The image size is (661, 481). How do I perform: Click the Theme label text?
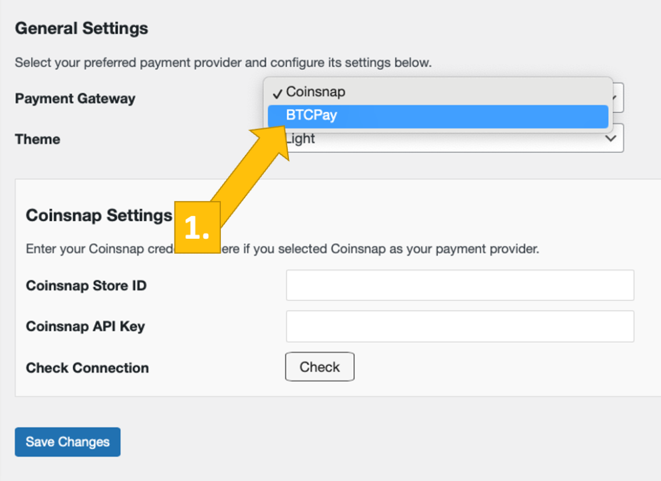click(x=37, y=139)
